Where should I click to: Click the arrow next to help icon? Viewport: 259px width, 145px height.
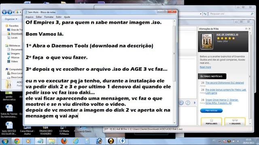pos(195,103)
